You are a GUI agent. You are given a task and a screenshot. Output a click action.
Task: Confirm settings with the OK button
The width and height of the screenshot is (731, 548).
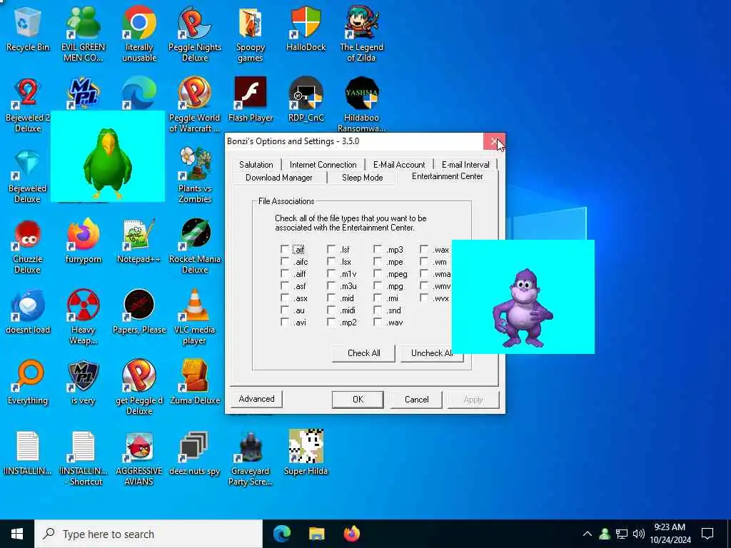(358, 400)
